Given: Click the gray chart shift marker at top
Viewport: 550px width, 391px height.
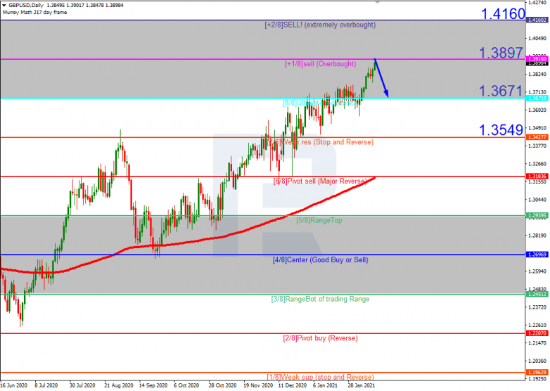Looking at the screenshot, I should click(x=378, y=2).
